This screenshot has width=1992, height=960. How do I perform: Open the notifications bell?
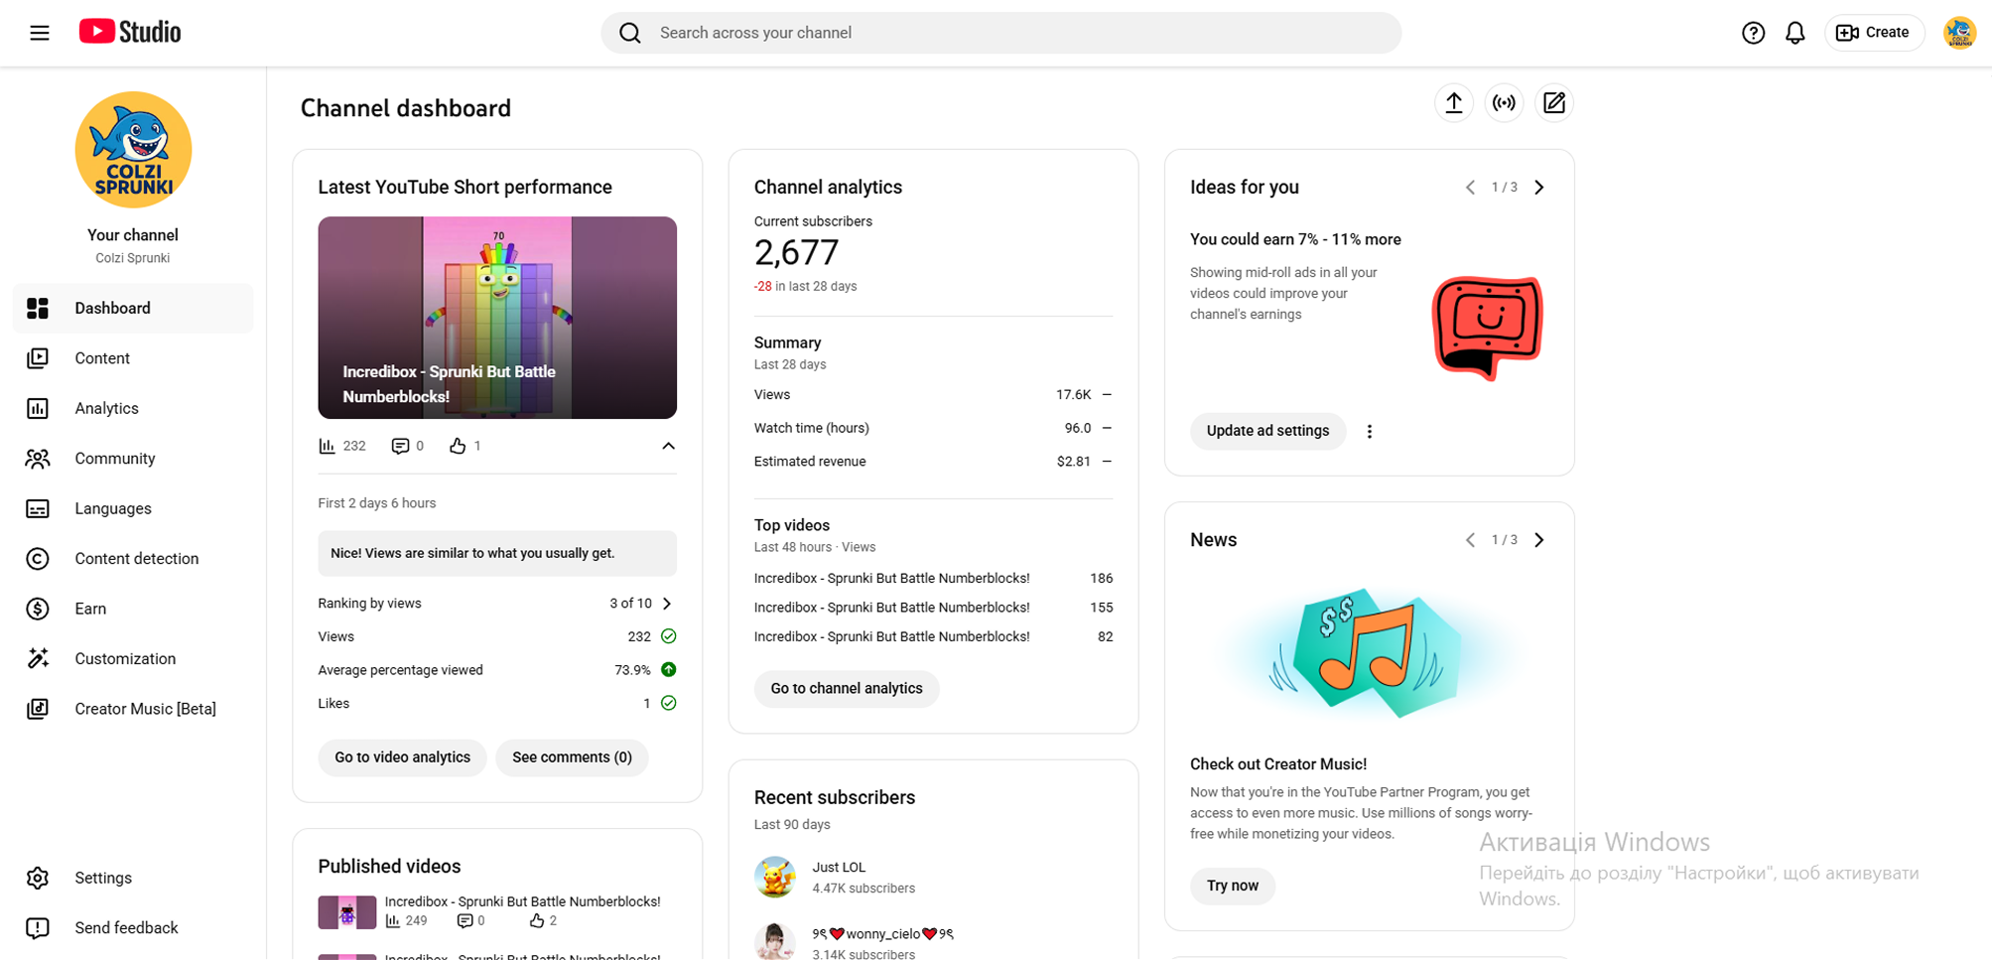(x=1794, y=33)
